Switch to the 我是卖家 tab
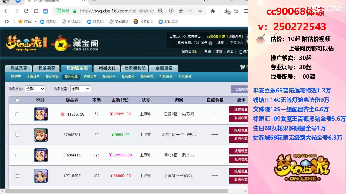Image resolution: width=346 pixels, height=194 pixels. 46,68
